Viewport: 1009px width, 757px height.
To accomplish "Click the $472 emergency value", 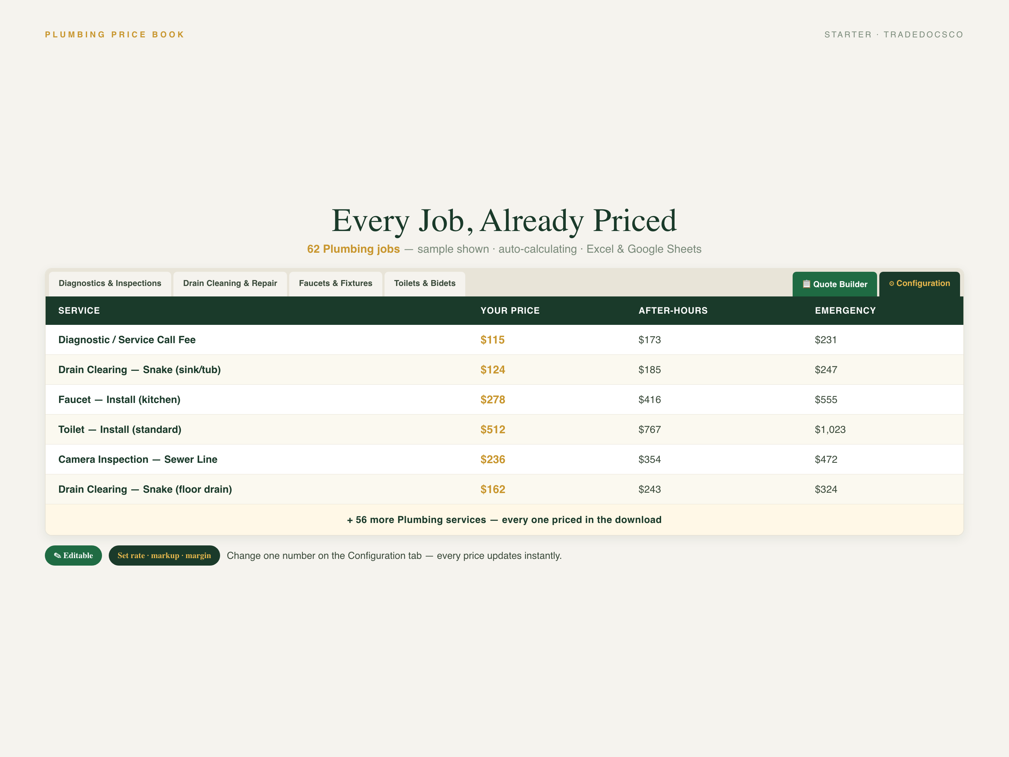I will click(826, 459).
